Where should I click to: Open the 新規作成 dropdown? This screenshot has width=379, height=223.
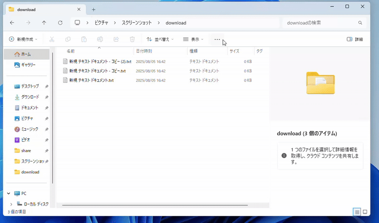(x=23, y=39)
